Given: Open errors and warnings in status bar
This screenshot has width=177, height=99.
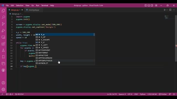Looking at the screenshot, I should (x=9, y=94).
